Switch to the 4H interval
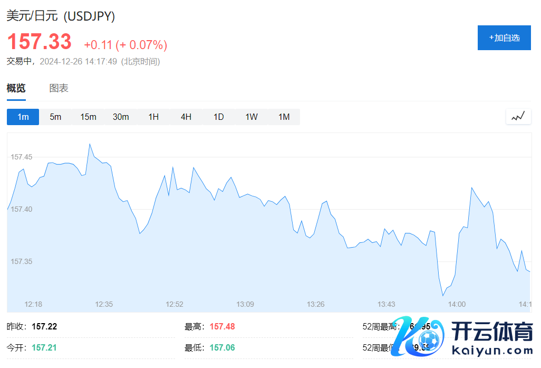Image resolution: width=541 pixels, height=368 pixels. click(x=186, y=117)
